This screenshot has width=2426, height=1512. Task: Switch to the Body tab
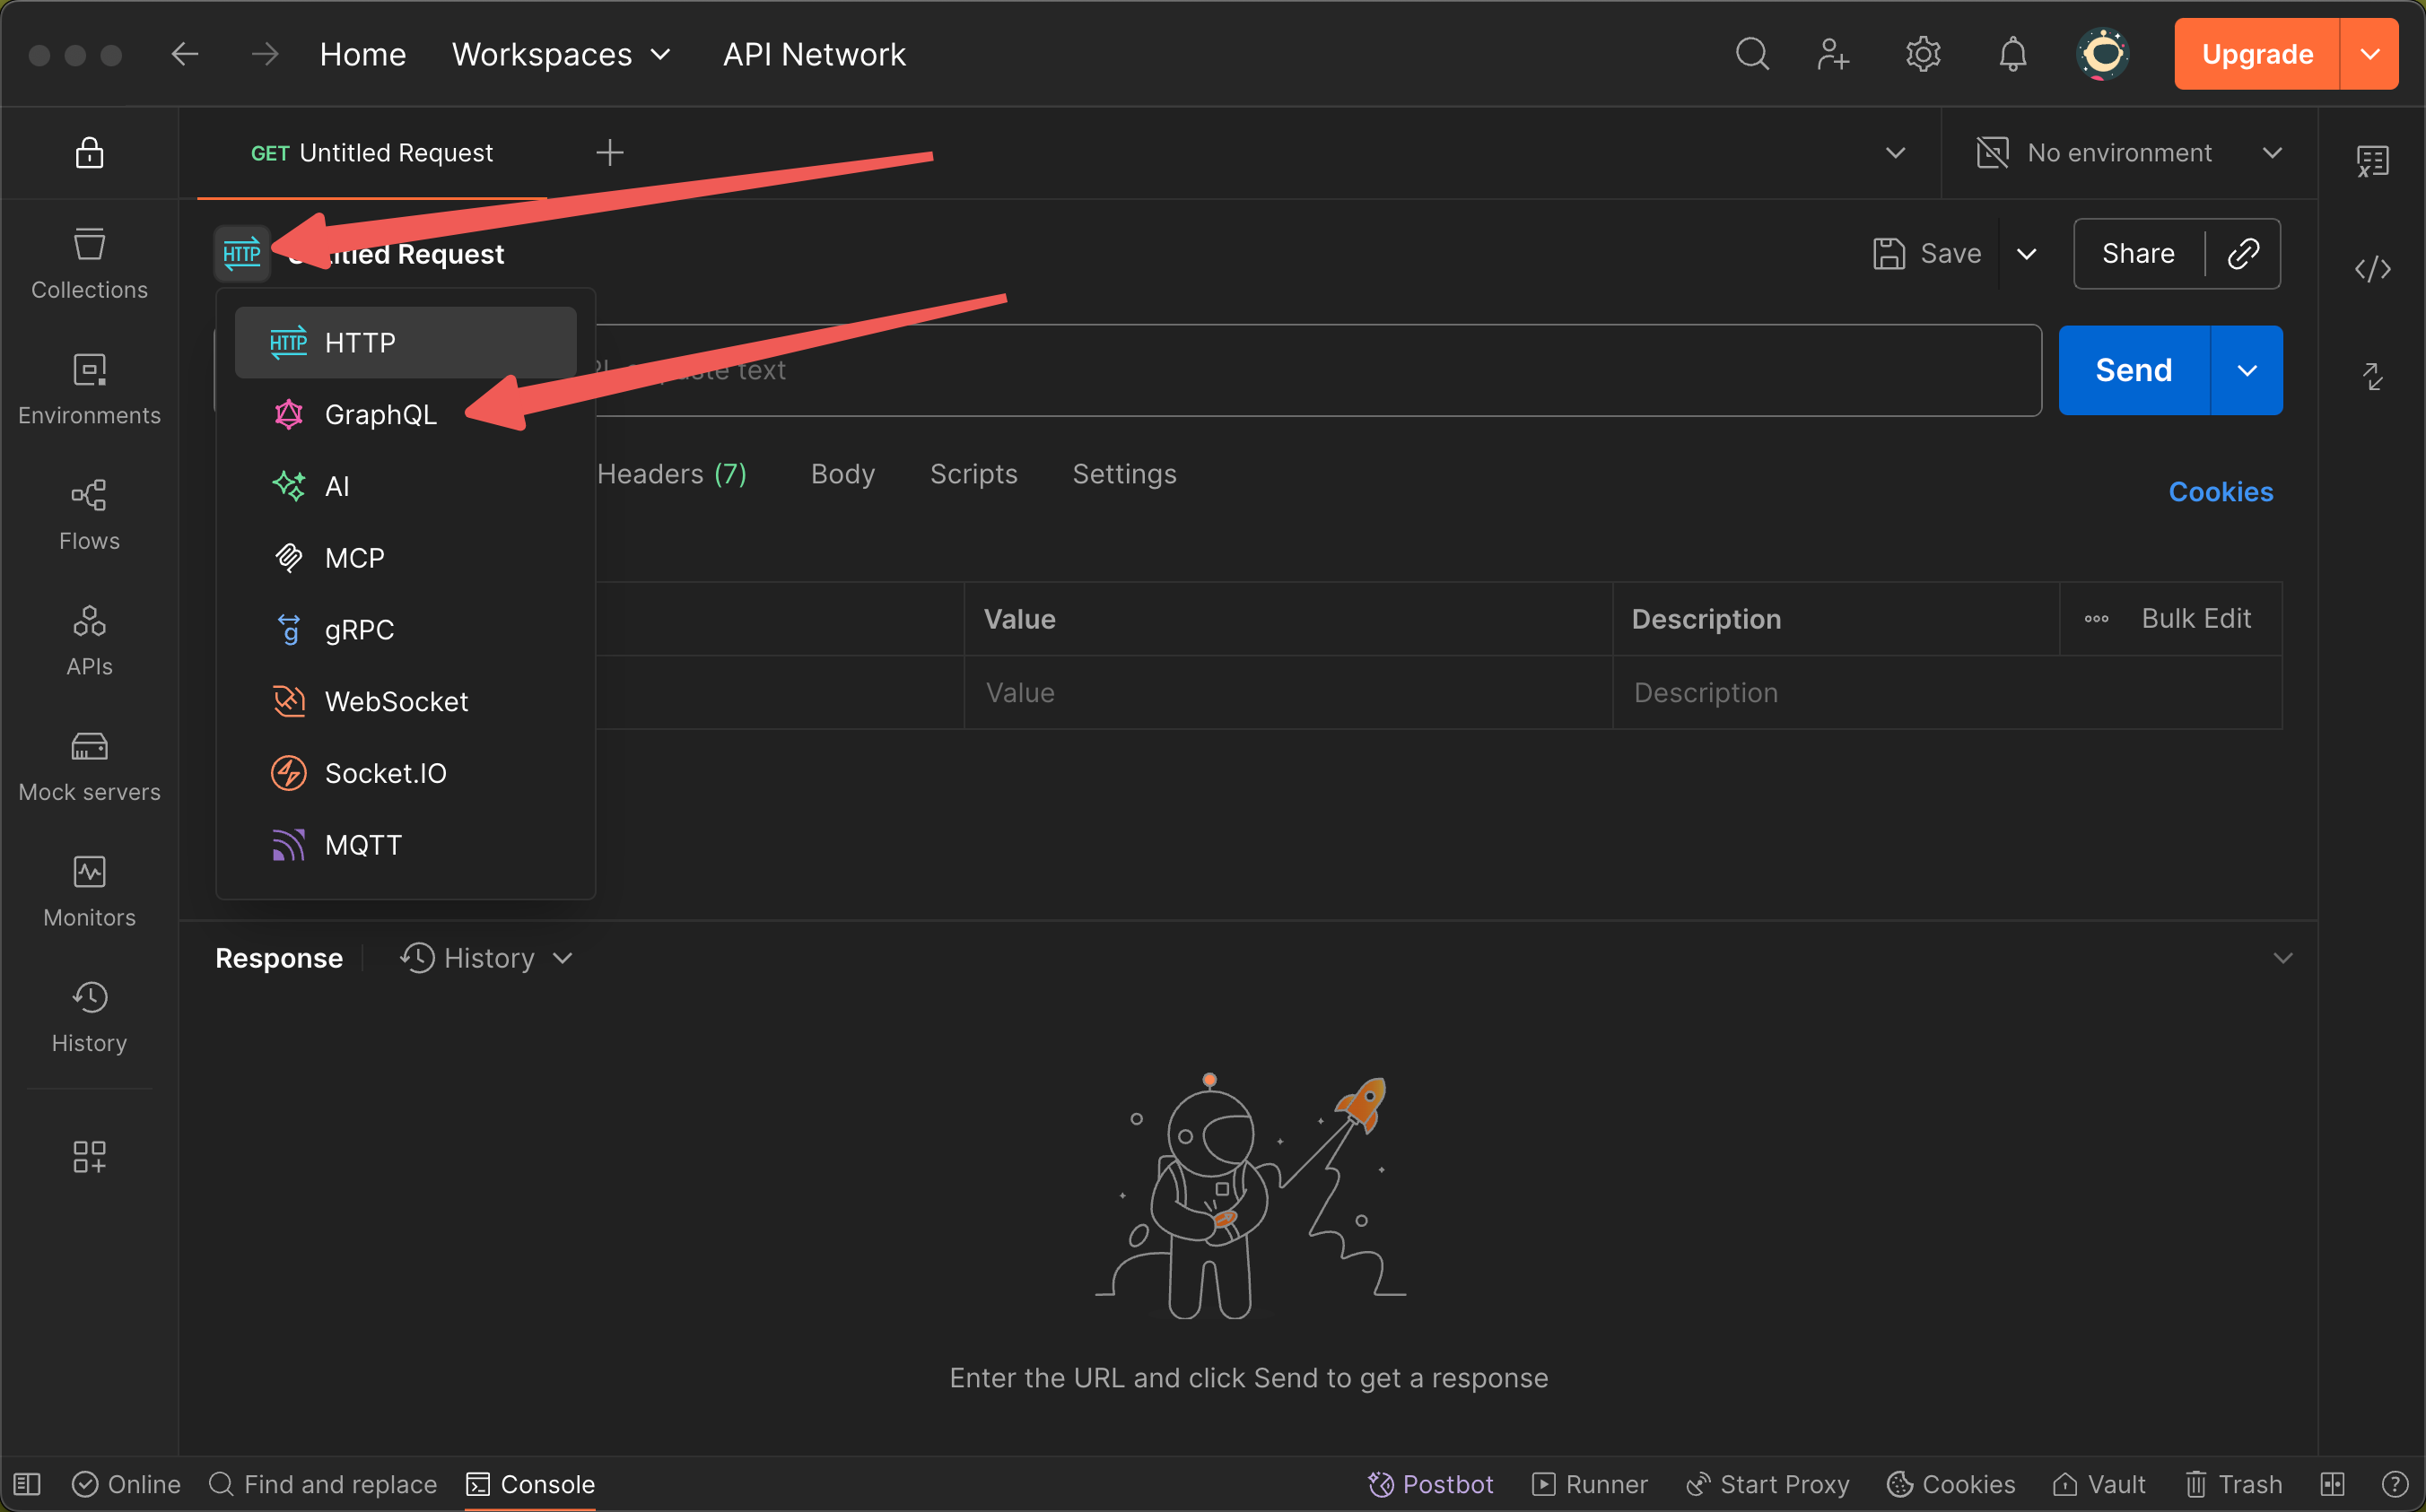[x=842, y=474]
